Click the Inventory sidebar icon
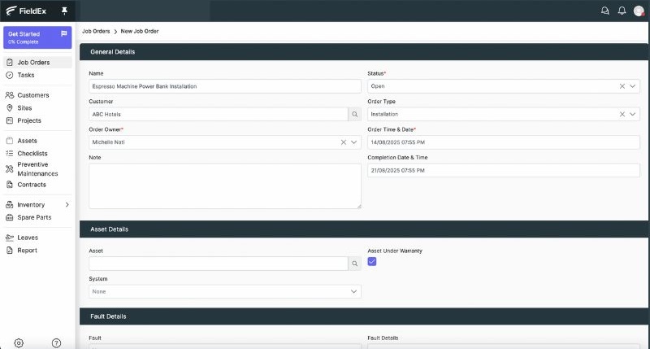The height and width of the screenshot is (349, 650). [10, 204]
